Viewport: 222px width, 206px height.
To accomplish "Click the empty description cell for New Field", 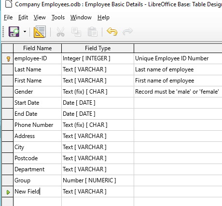I will pos(178,192).
